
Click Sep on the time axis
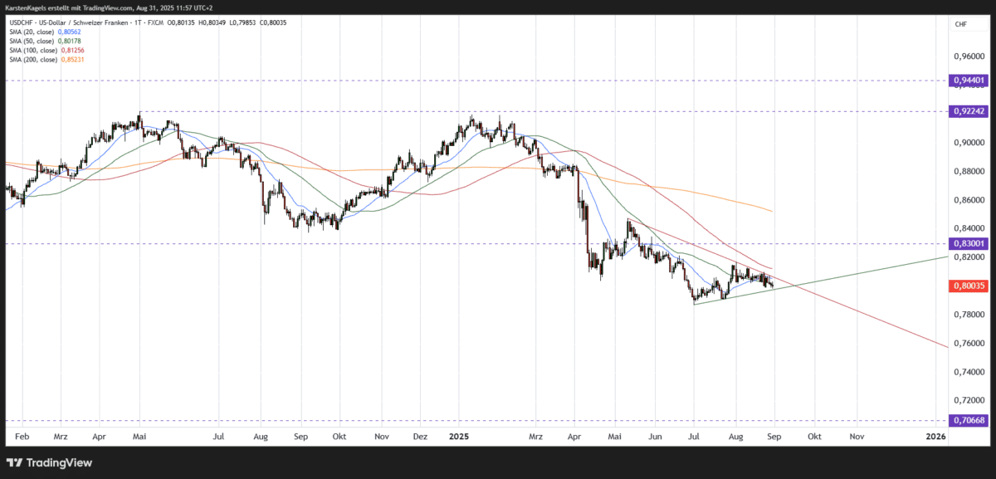click(x=774, y=436)
